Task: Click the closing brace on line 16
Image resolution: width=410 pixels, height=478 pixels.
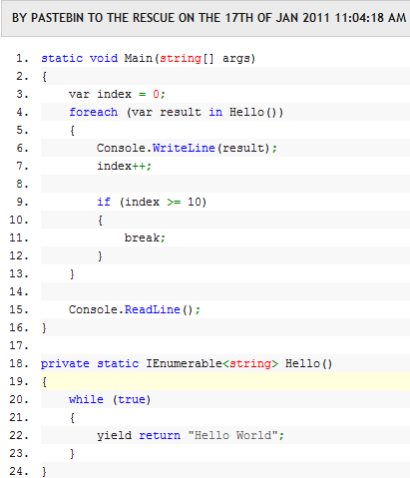Action: (44, 328)
